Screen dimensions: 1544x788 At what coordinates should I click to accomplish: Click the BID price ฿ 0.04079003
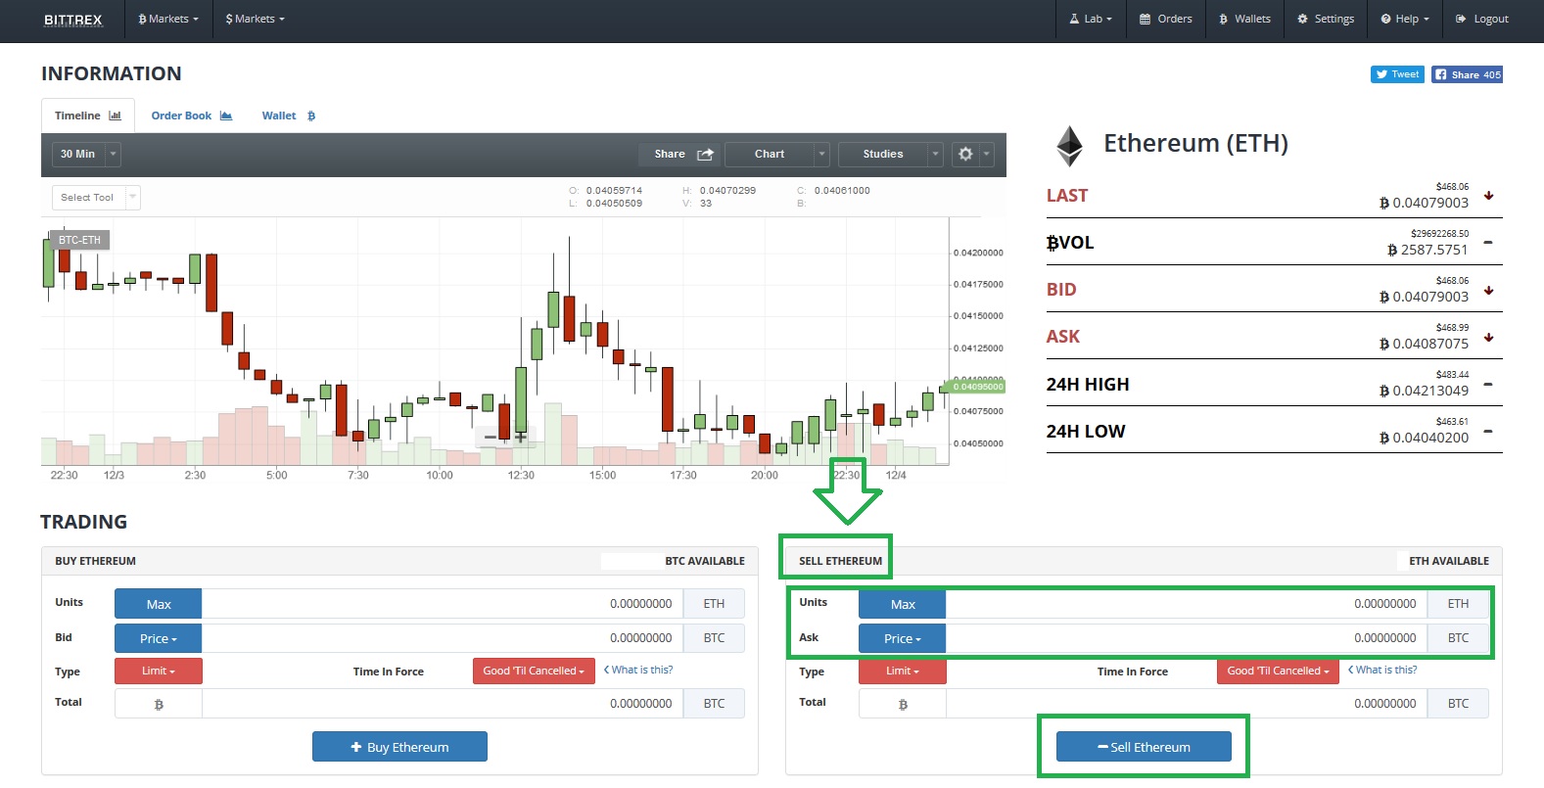click(1424, 298)
